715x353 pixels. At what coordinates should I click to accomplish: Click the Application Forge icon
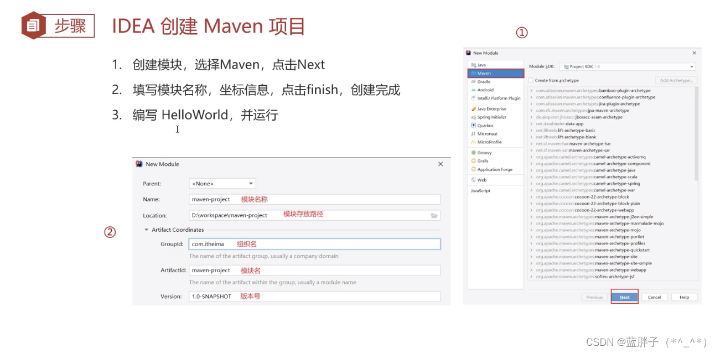[473, 169]
